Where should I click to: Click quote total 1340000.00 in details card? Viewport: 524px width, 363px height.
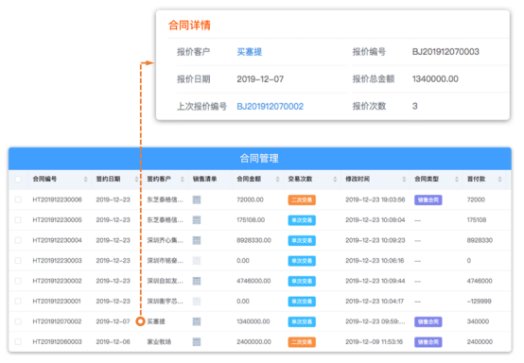click(435, 79)
